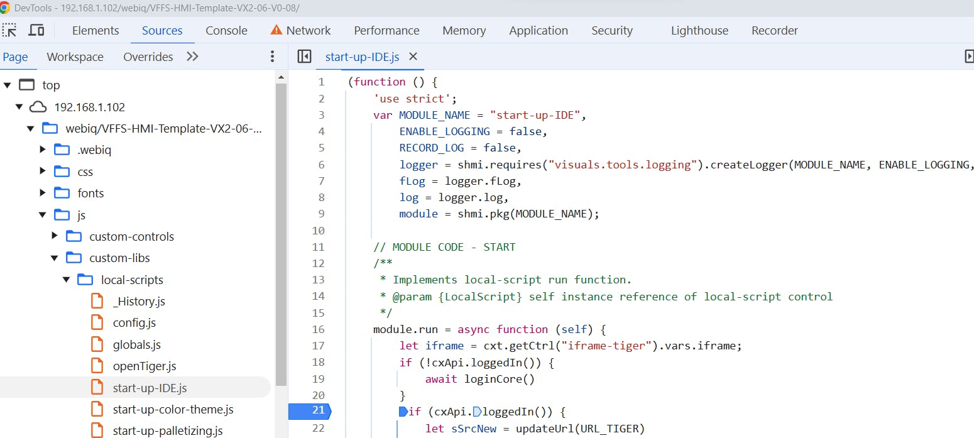The image size is (974, 438).
Task: Expand the custom-controls folder
Action: coord(55,236)
